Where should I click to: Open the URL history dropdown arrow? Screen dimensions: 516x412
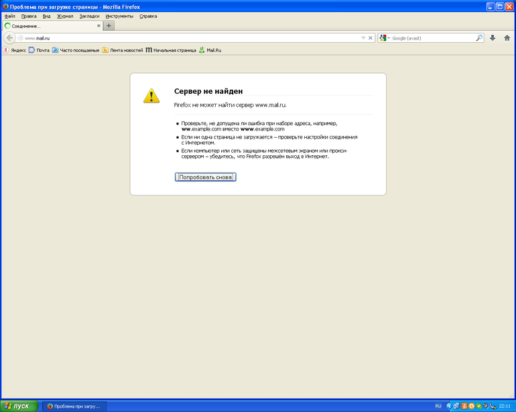coord(363,37)
